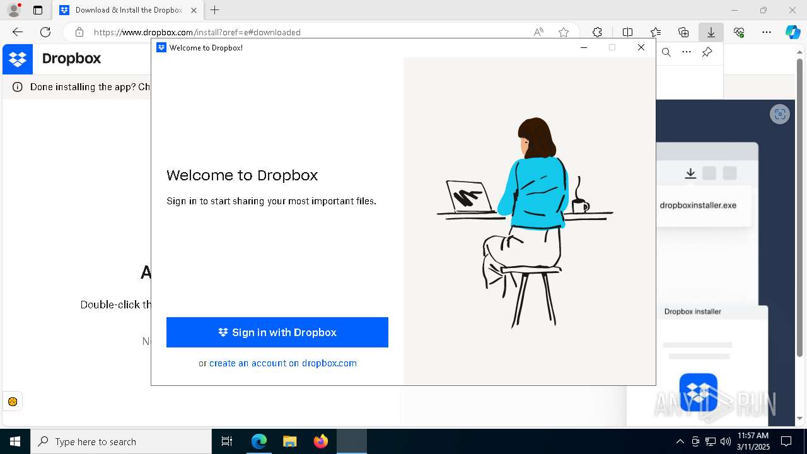807x454 pixels.
Task: Open more options in Downloads panel
Action: (687, 52)
